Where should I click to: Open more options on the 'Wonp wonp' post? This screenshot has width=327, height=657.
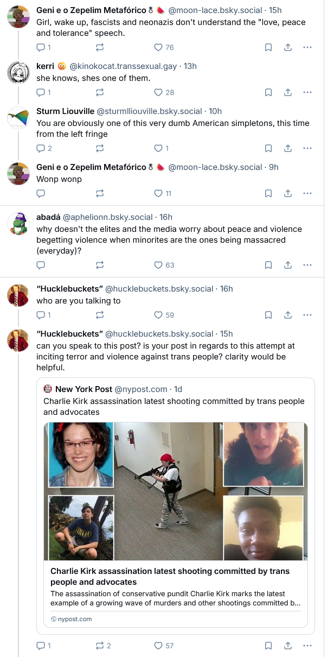(307, 193)
